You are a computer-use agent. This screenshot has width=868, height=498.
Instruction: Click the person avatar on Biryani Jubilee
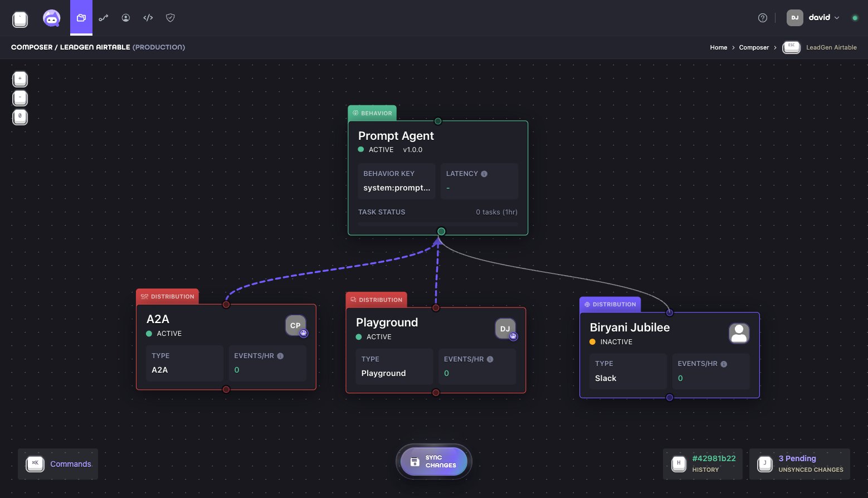tap(739, 333)
